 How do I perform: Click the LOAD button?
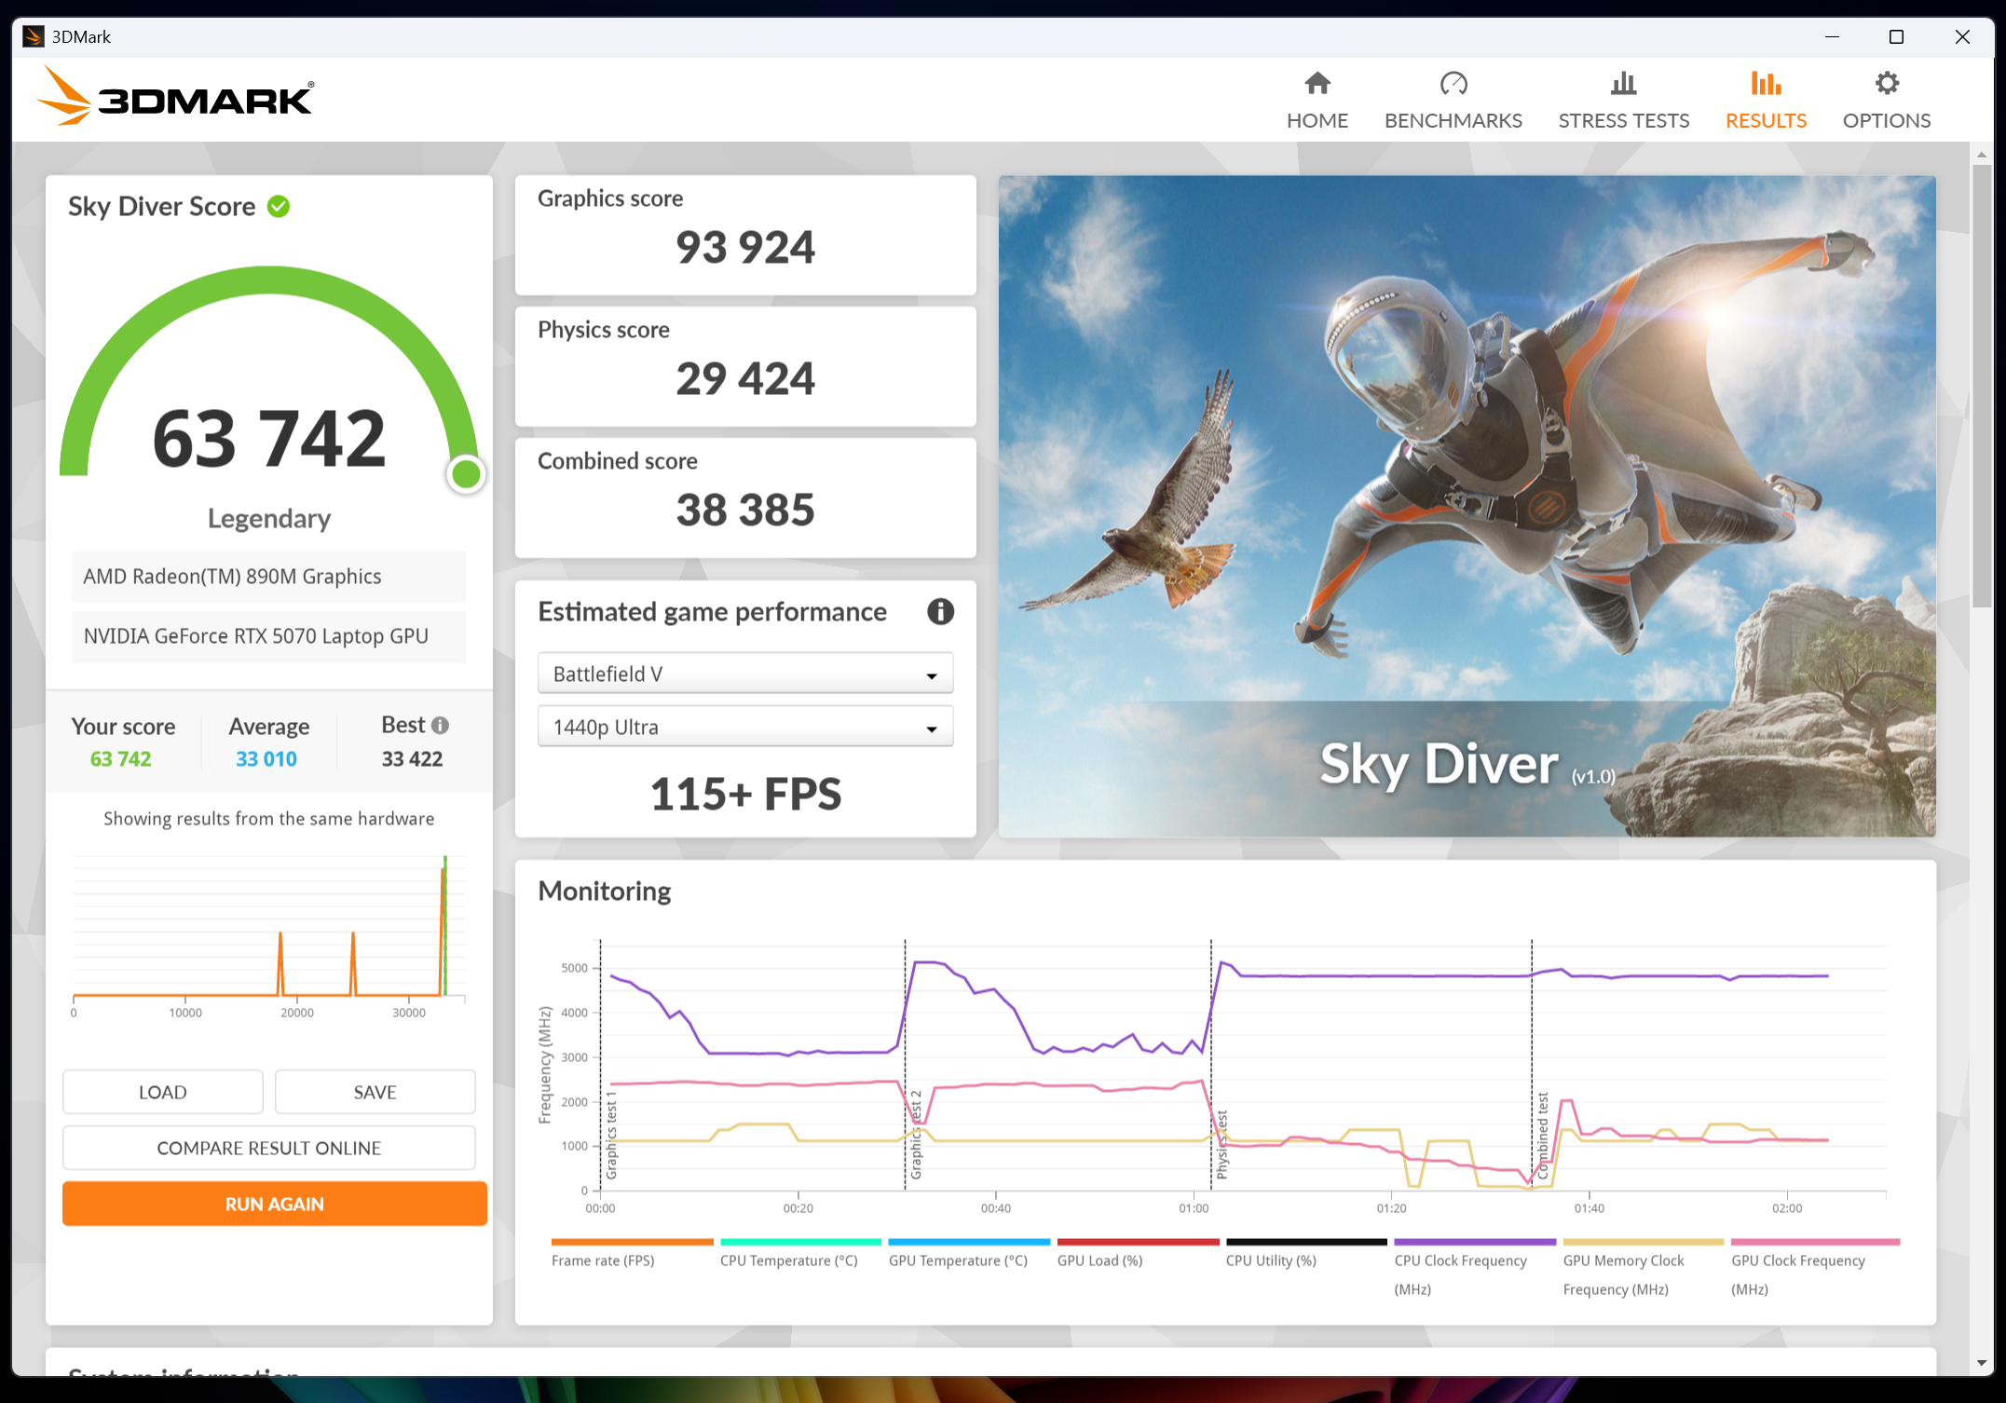[162, 1092]
